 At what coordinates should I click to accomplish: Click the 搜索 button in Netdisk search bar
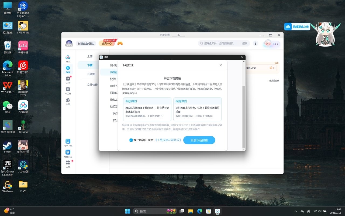point(244,43)
